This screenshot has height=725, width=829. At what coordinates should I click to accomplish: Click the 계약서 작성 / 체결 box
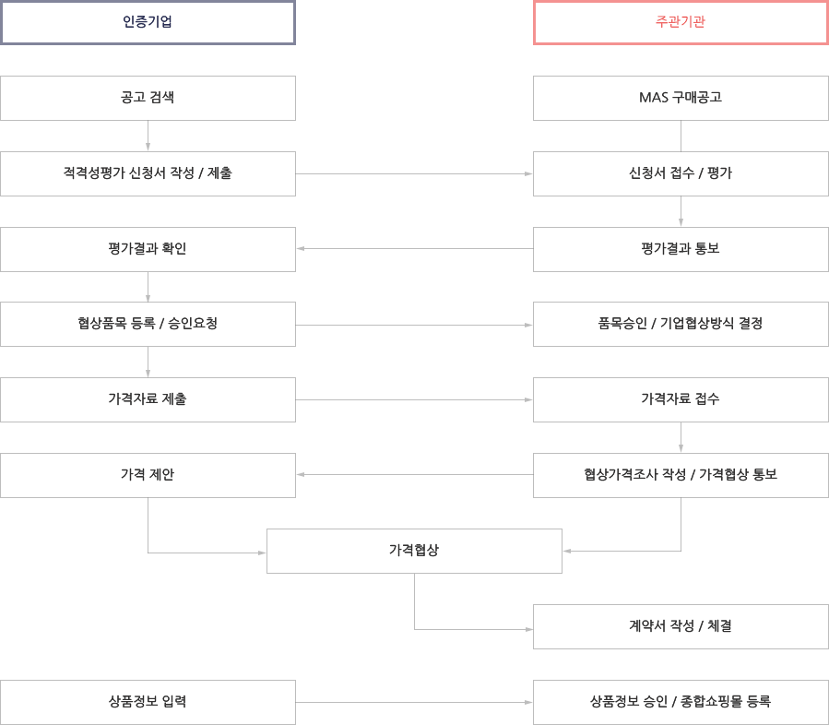coord(681,626)
